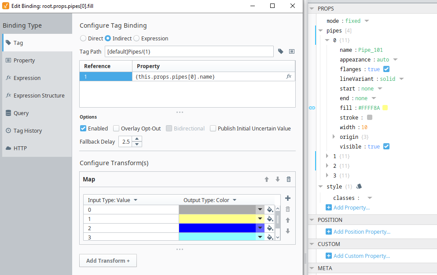Open the lineVariant solid dropdown

point(401,79)
